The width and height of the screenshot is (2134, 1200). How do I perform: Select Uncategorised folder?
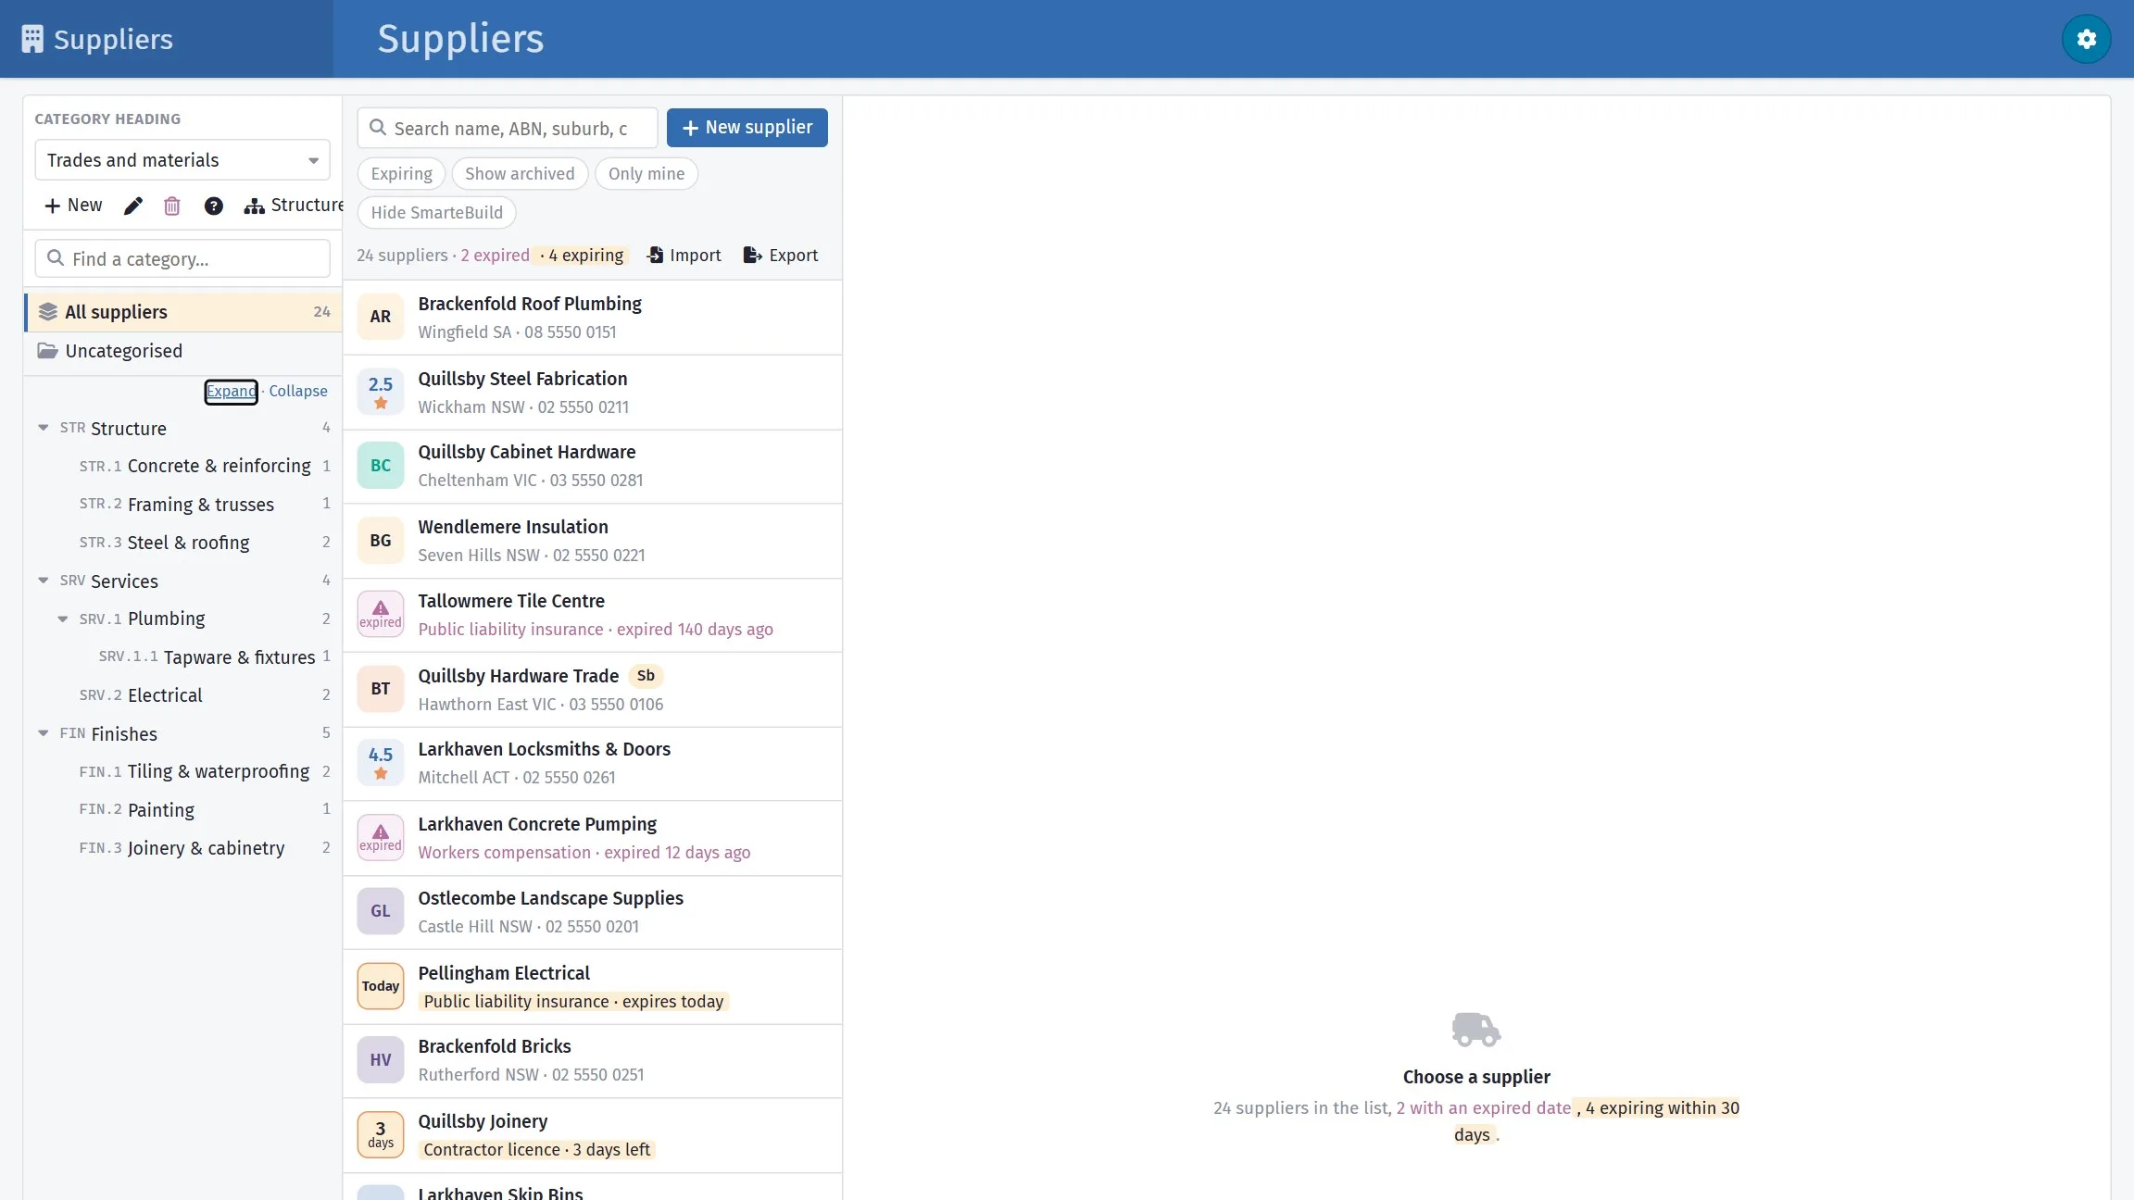click(183, 351)
